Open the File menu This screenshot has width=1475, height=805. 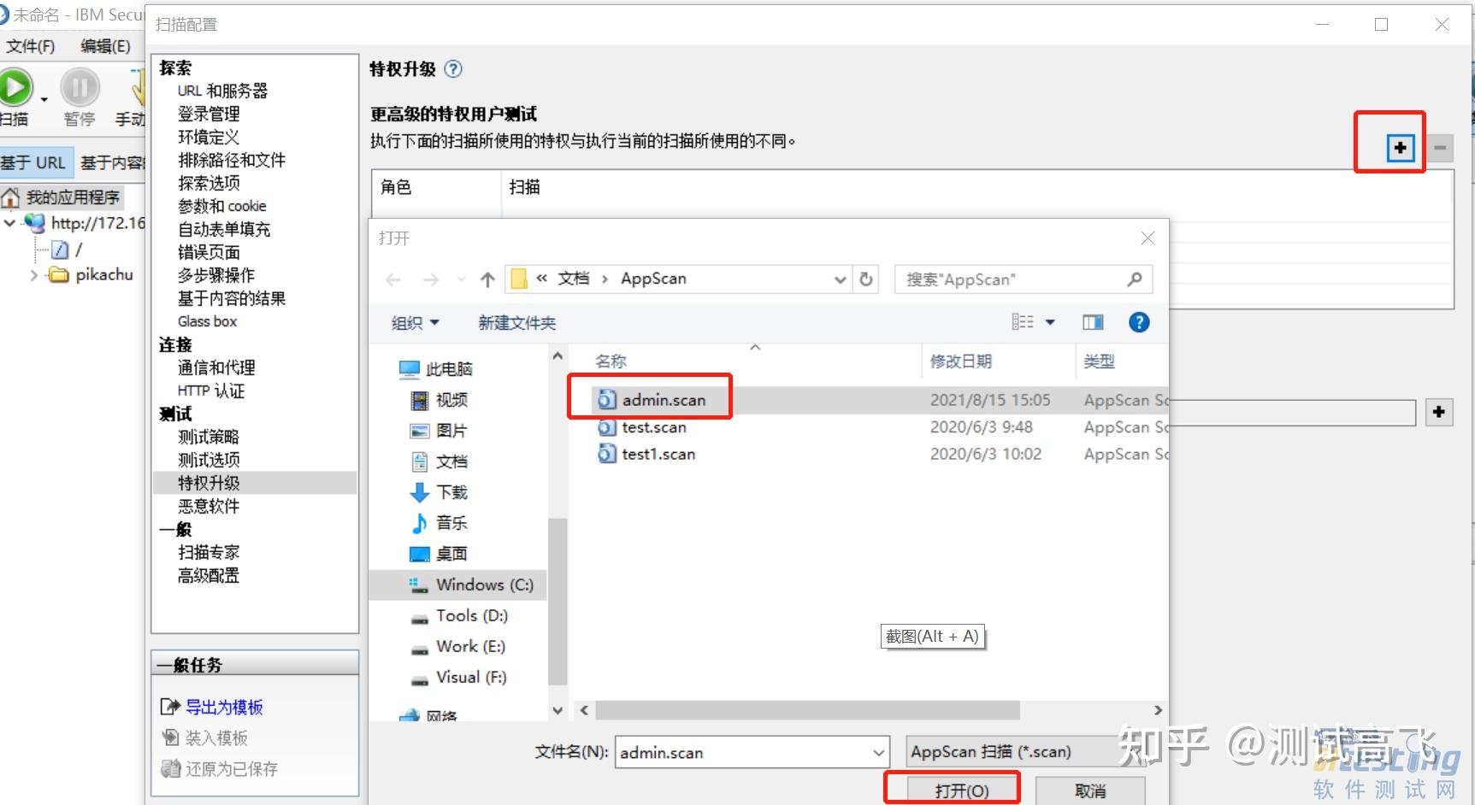[x=31, y=46]
